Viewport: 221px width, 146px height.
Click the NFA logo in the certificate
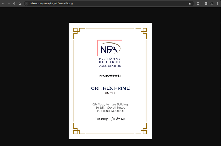tap(110, 48)
